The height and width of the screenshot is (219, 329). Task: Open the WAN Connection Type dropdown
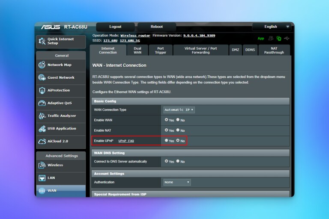pyautogui.click(x=179, y=110)
